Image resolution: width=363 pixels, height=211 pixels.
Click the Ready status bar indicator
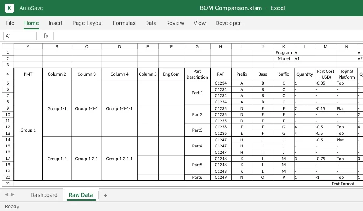coord(12,207)
